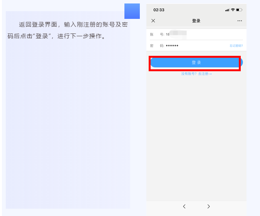Click the instruction line starting 返回登录界面
This screenshot has width=260, height=216.
(x=73, y=25)
